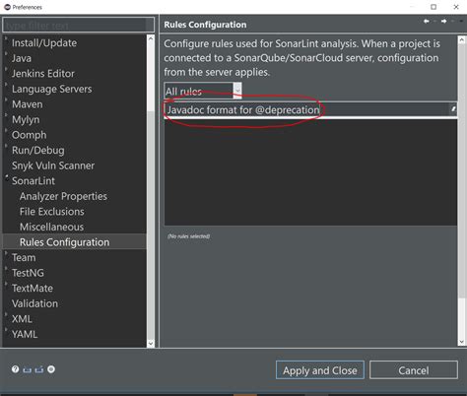This screenshot has width=467, height=396.
Task: Click the tree scrollbar down arrow
Action: click(151, 343)
